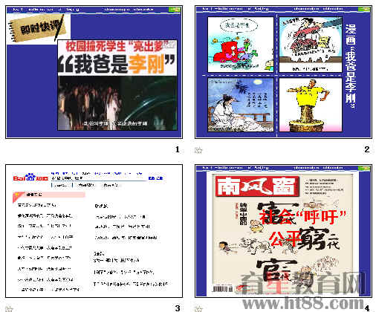This screenshot has height=312, width=376.
Task: Click the red car cartoon on slide 2
Action: pos(240,45)
